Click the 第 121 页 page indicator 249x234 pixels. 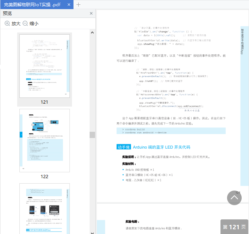[x=234, y=227]
